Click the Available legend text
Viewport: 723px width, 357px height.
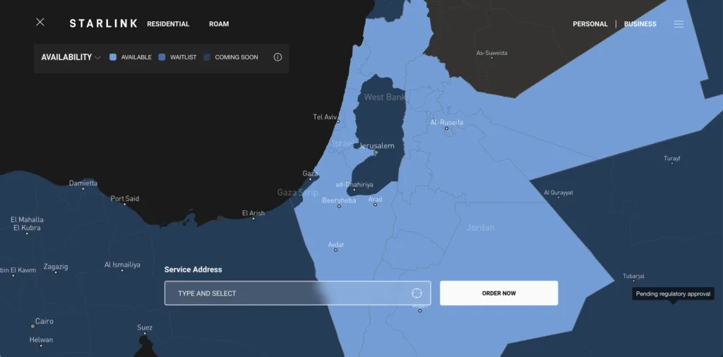[x=136, y=57]
